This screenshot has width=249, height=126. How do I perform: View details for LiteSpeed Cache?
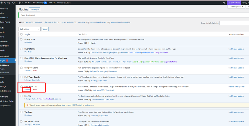click(x=113, y=72)
